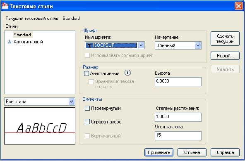This screenshot has height=161, width=245.
Task: Open Справка help button
Action: tap(225, 152)
